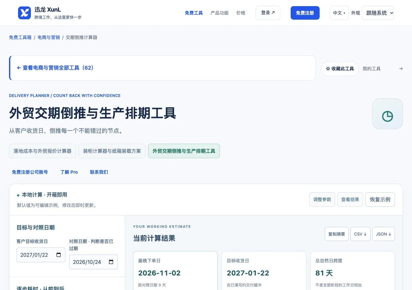Go to 免费工具箱 breadcrumb link
Image resolution: width=412 pixels, height=290 pixels.
[x=20, y=37]
